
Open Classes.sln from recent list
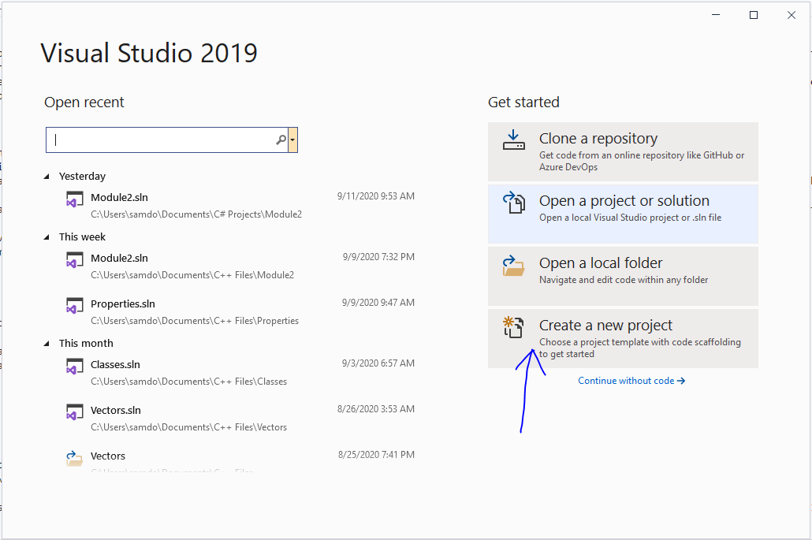coord(240,372)
